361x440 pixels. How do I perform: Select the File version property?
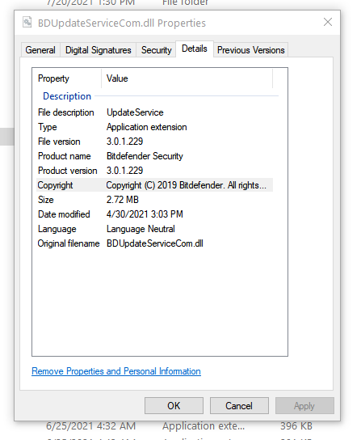pyautogui.click(x=59, y=142)
